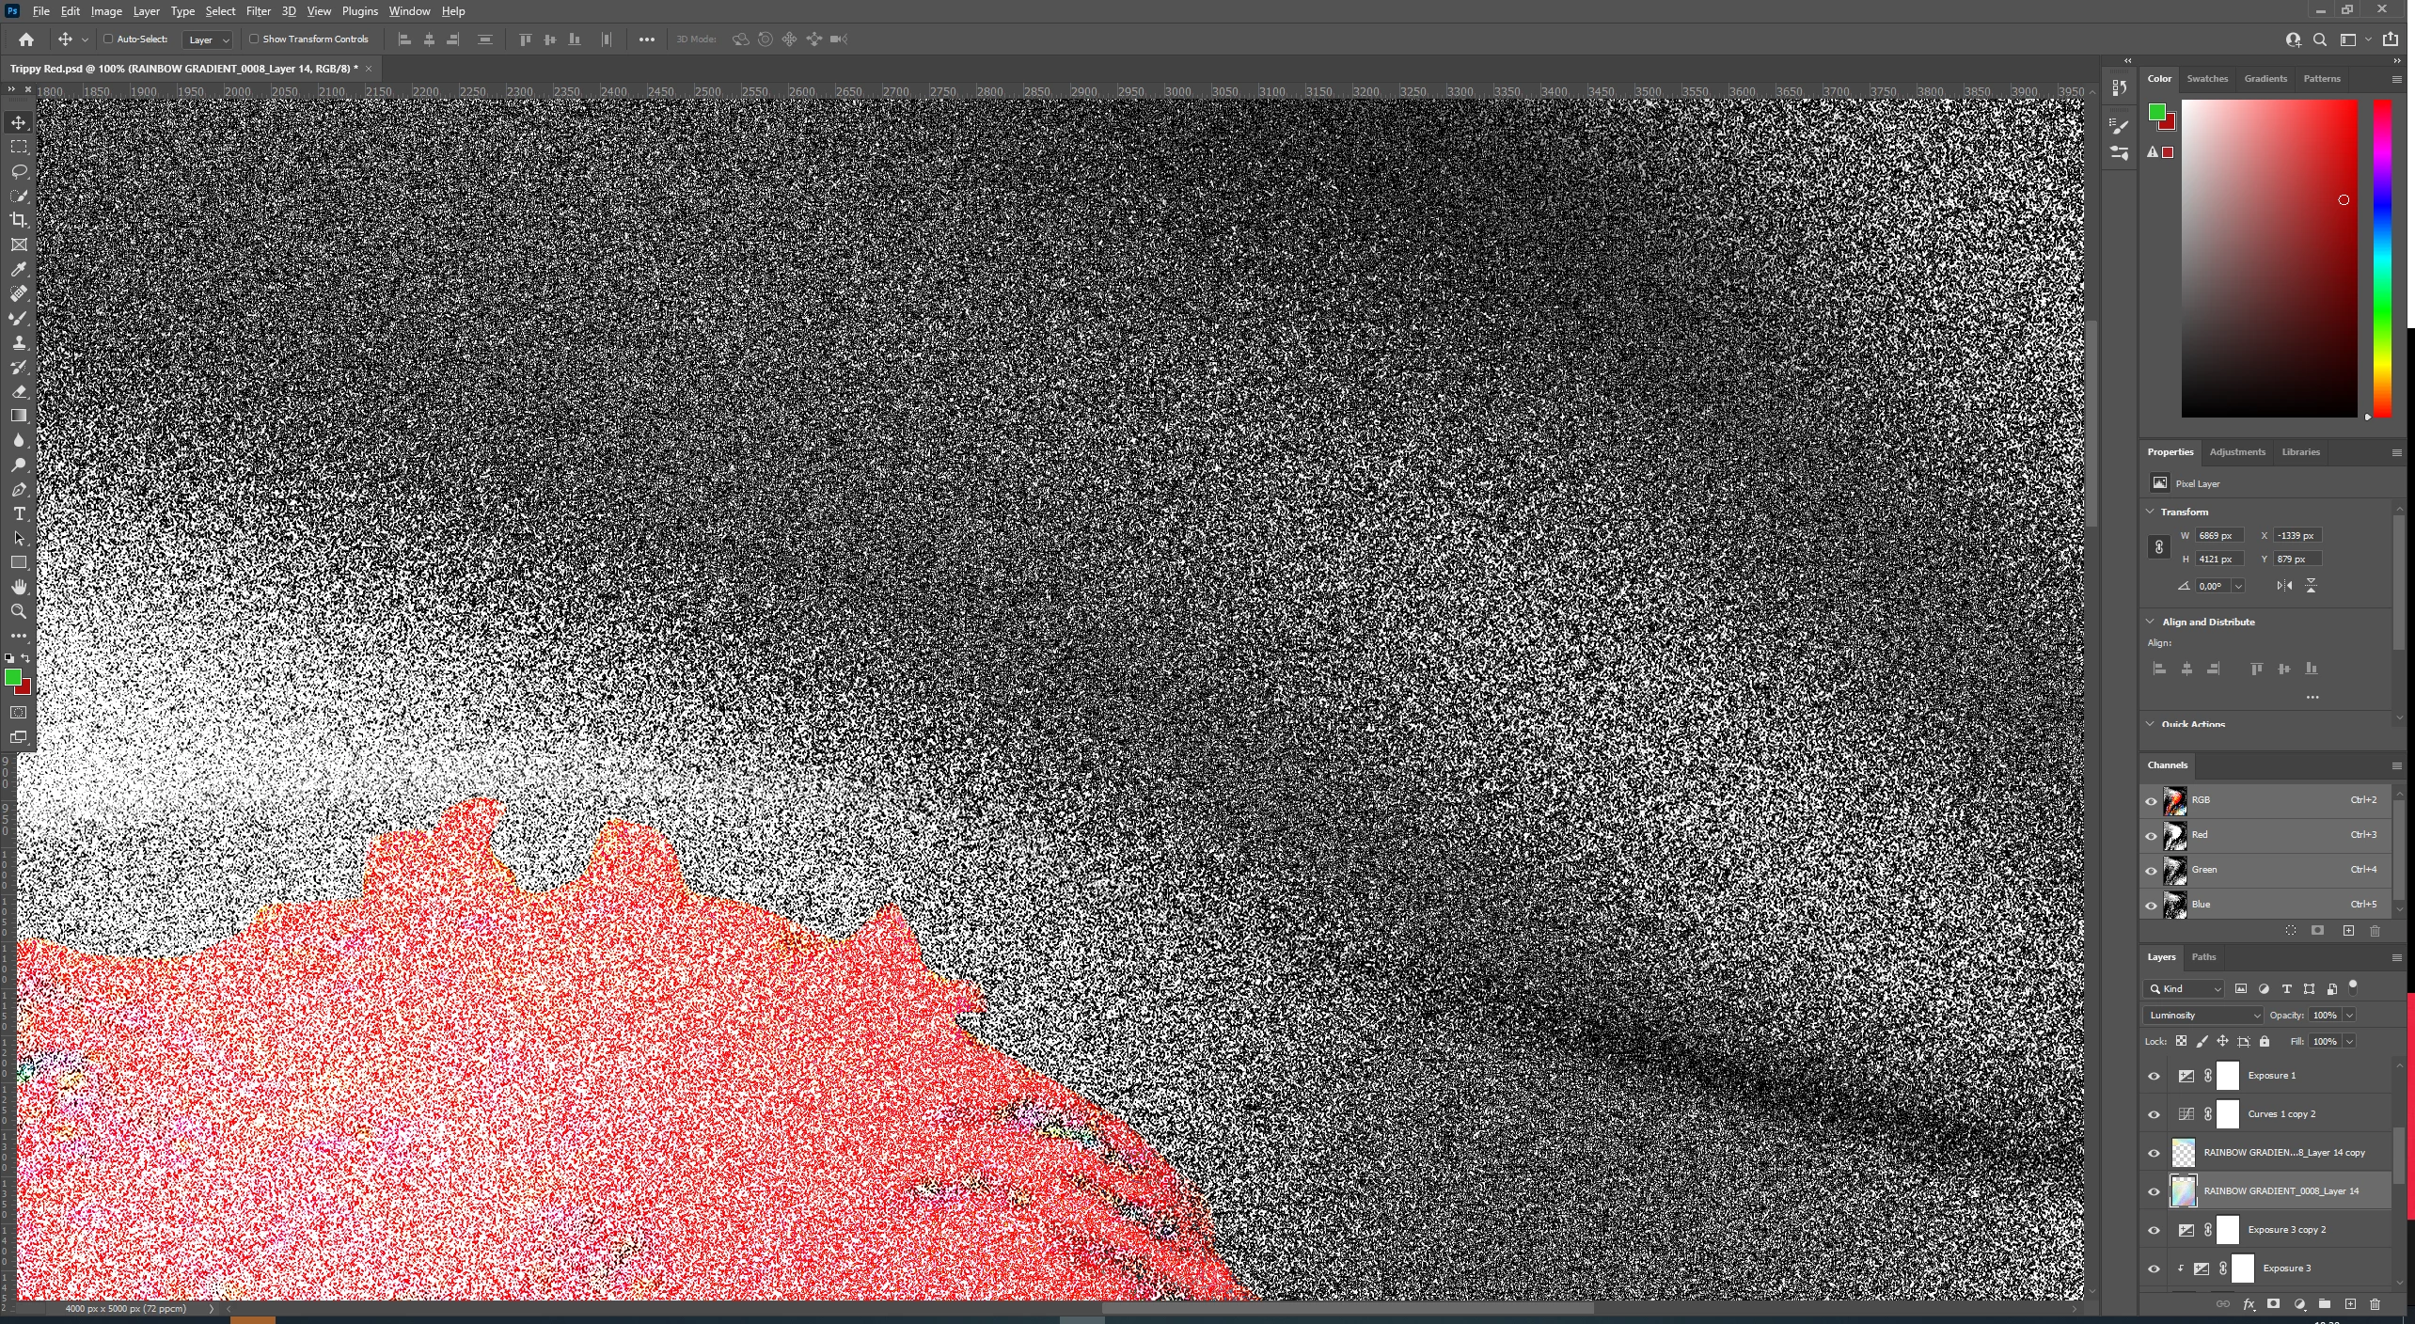2415x1324 pixels.
Task: Open the Filter menu
Action: point(258,11)
